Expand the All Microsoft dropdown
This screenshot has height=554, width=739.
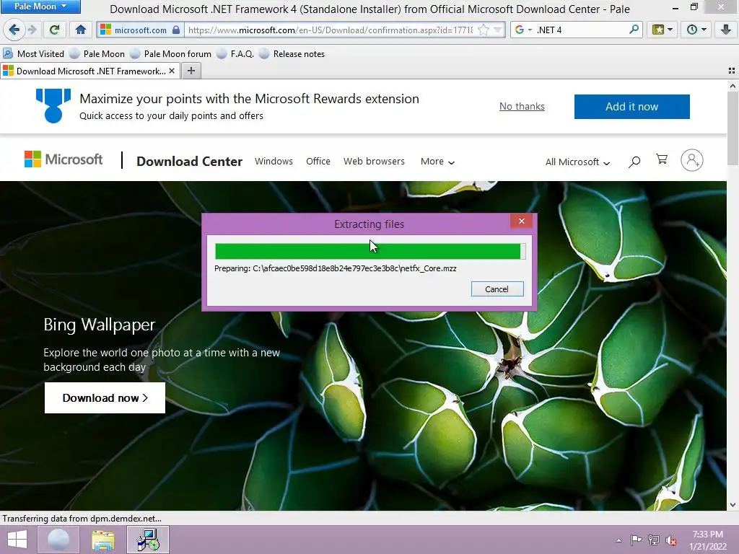point(577,162)
